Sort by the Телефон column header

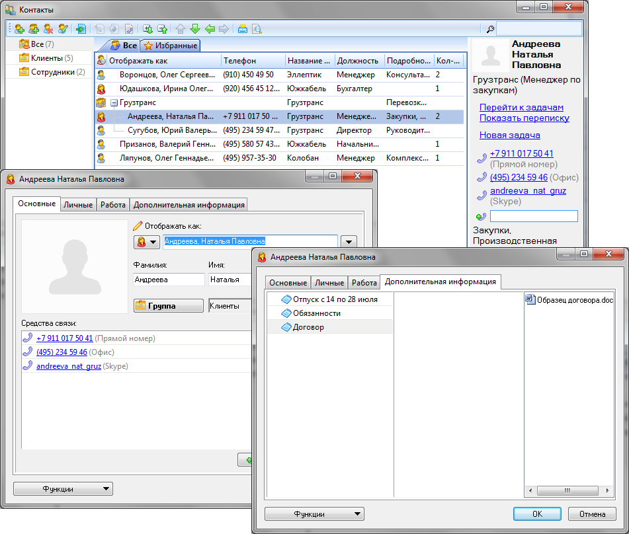(253, 61)
